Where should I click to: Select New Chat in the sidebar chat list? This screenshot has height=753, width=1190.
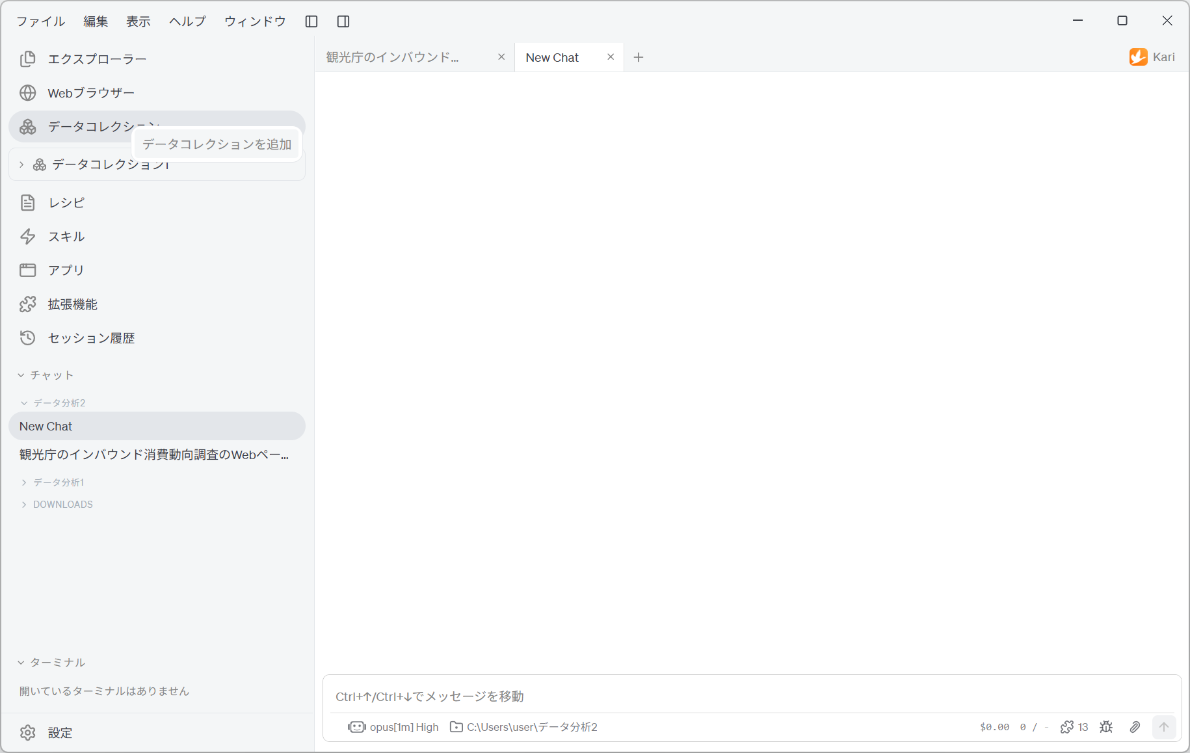click(157, 427)
